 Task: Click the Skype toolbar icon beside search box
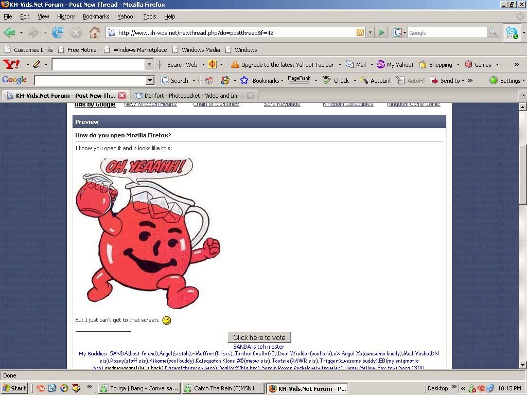pos(512,32)
